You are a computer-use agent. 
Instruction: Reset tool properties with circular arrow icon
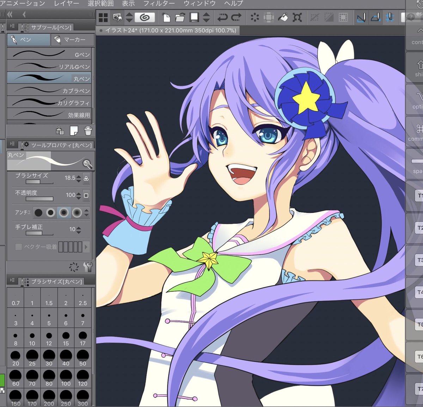coord(74,267)
